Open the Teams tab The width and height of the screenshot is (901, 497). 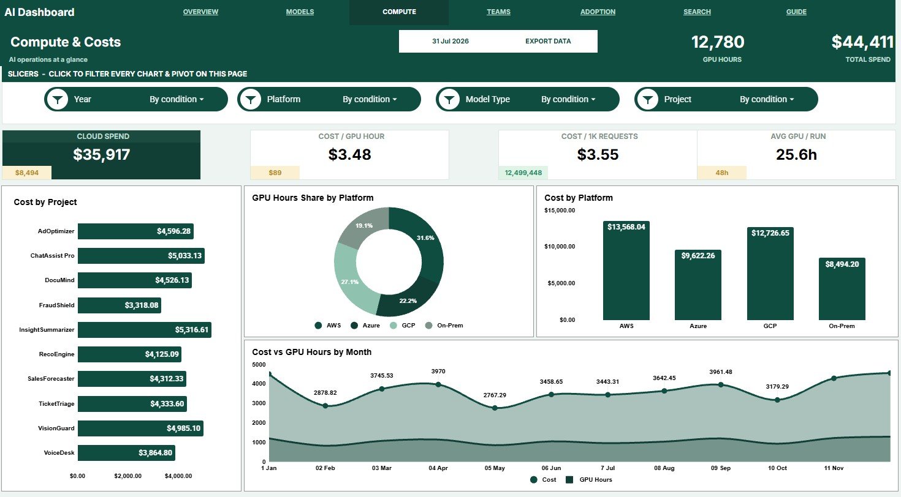(498, 12)
